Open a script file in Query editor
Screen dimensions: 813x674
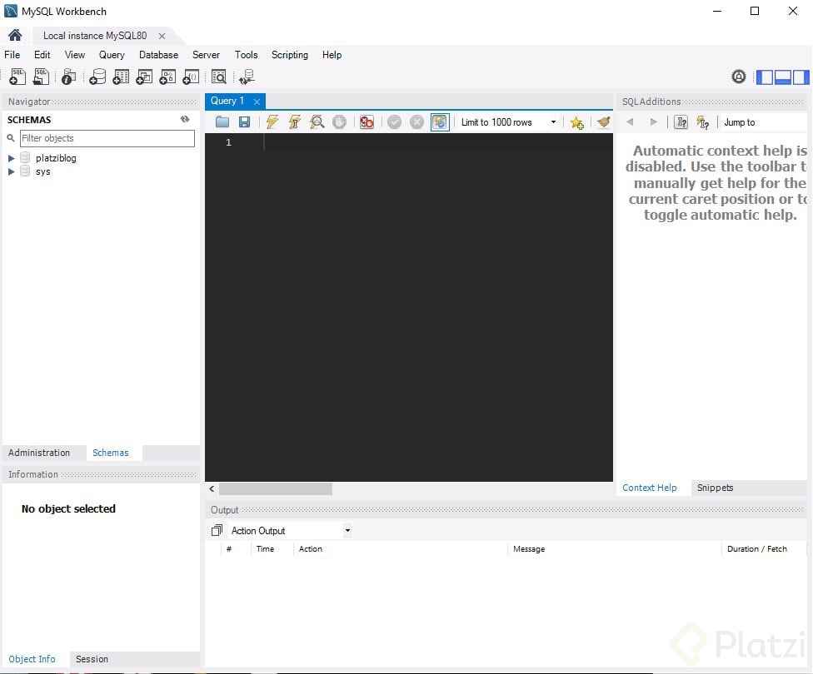222,122
